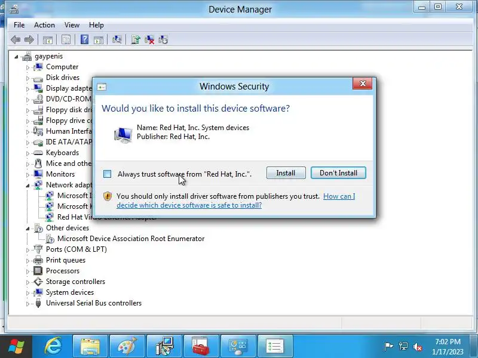
Task: Open the checklist taskbar icon
Action: tap(275, 346)
